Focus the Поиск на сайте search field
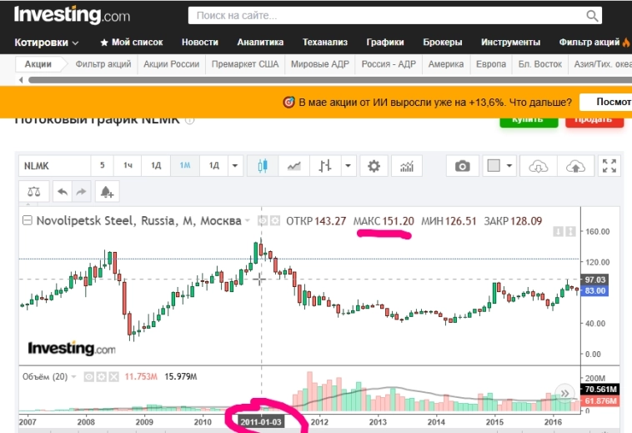This screenshot has height=433, width=632. (395, 16)
